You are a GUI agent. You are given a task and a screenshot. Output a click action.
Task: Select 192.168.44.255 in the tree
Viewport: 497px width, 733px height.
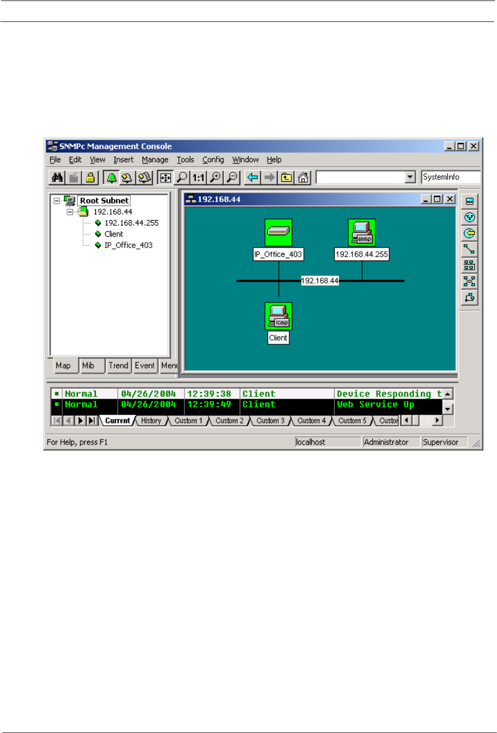(132, 223)
